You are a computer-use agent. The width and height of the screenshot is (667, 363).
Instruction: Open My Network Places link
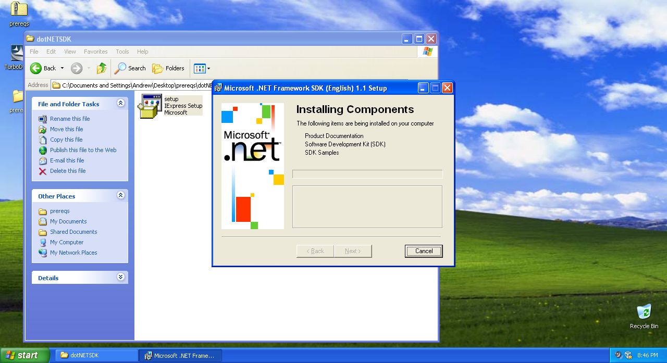pyautogui.click(x=73, y=253)
